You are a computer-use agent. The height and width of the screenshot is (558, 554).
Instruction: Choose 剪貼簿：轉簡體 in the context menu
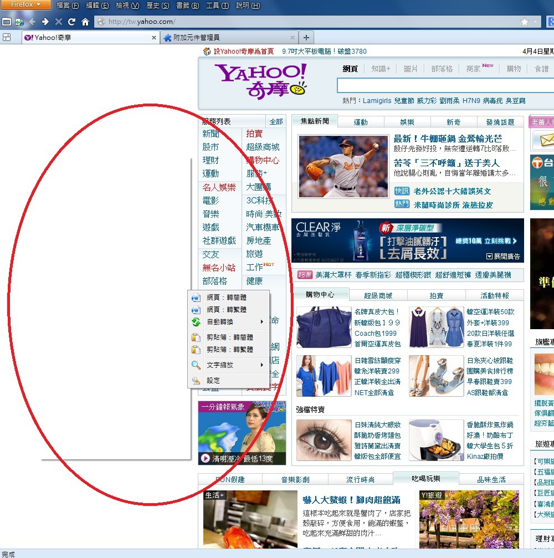[228, 337]
